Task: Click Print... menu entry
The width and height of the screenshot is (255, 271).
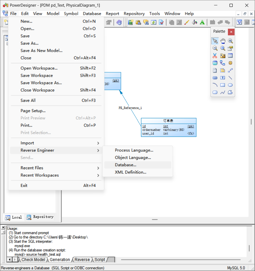Action: pyautogui.click(x=56, y=125)
